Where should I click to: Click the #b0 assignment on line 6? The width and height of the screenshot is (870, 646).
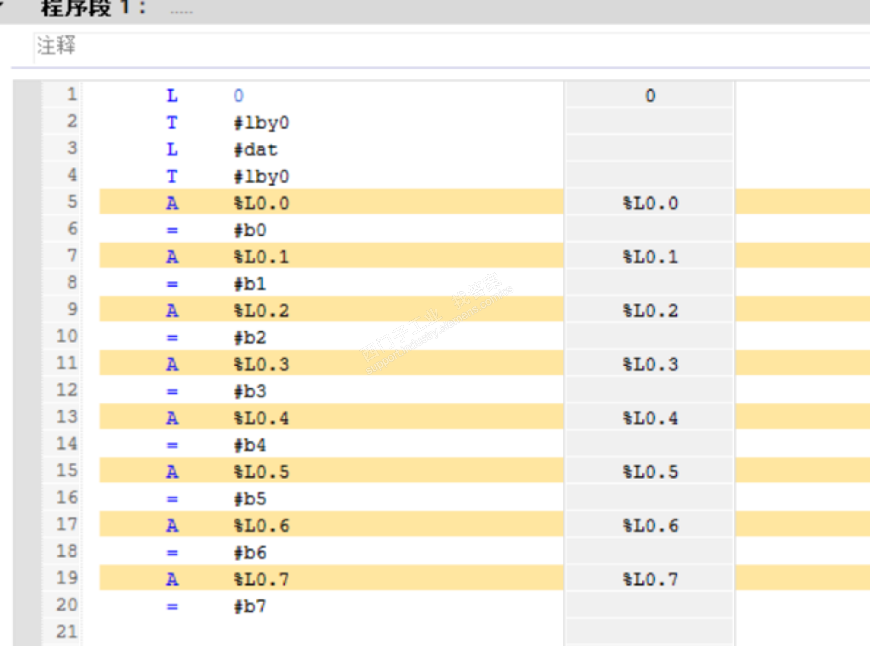click(250, 230)
